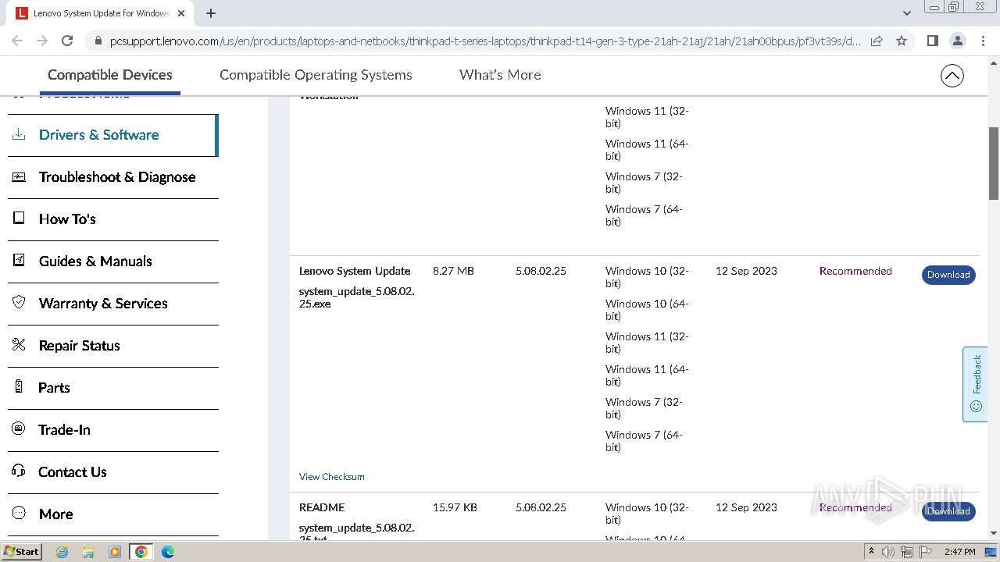Viewport: 1000px width, 562px height.
Task: Toggle the browser side panel icon
Action: tap(932, 41)
